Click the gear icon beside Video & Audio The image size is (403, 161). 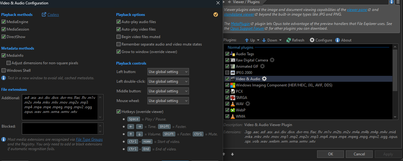[264, 79]
